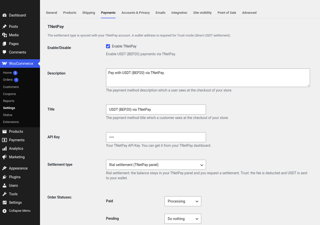Open the Paid order status dropdown
The height and width of the screenshot is (225, 320).
183,201
